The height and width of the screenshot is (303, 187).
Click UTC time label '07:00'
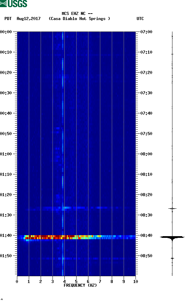coord(146,32)
